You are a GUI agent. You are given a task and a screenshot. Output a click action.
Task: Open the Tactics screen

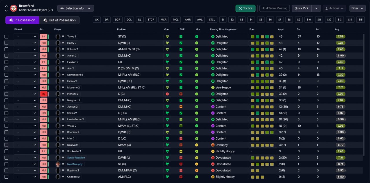[245, 8]
